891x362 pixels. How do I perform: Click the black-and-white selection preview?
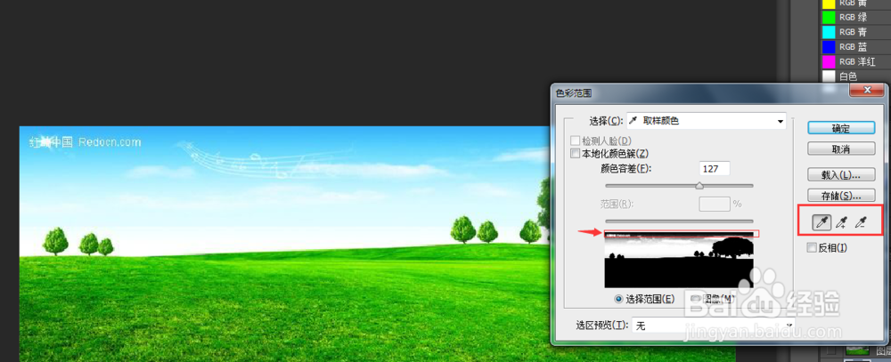679,260
